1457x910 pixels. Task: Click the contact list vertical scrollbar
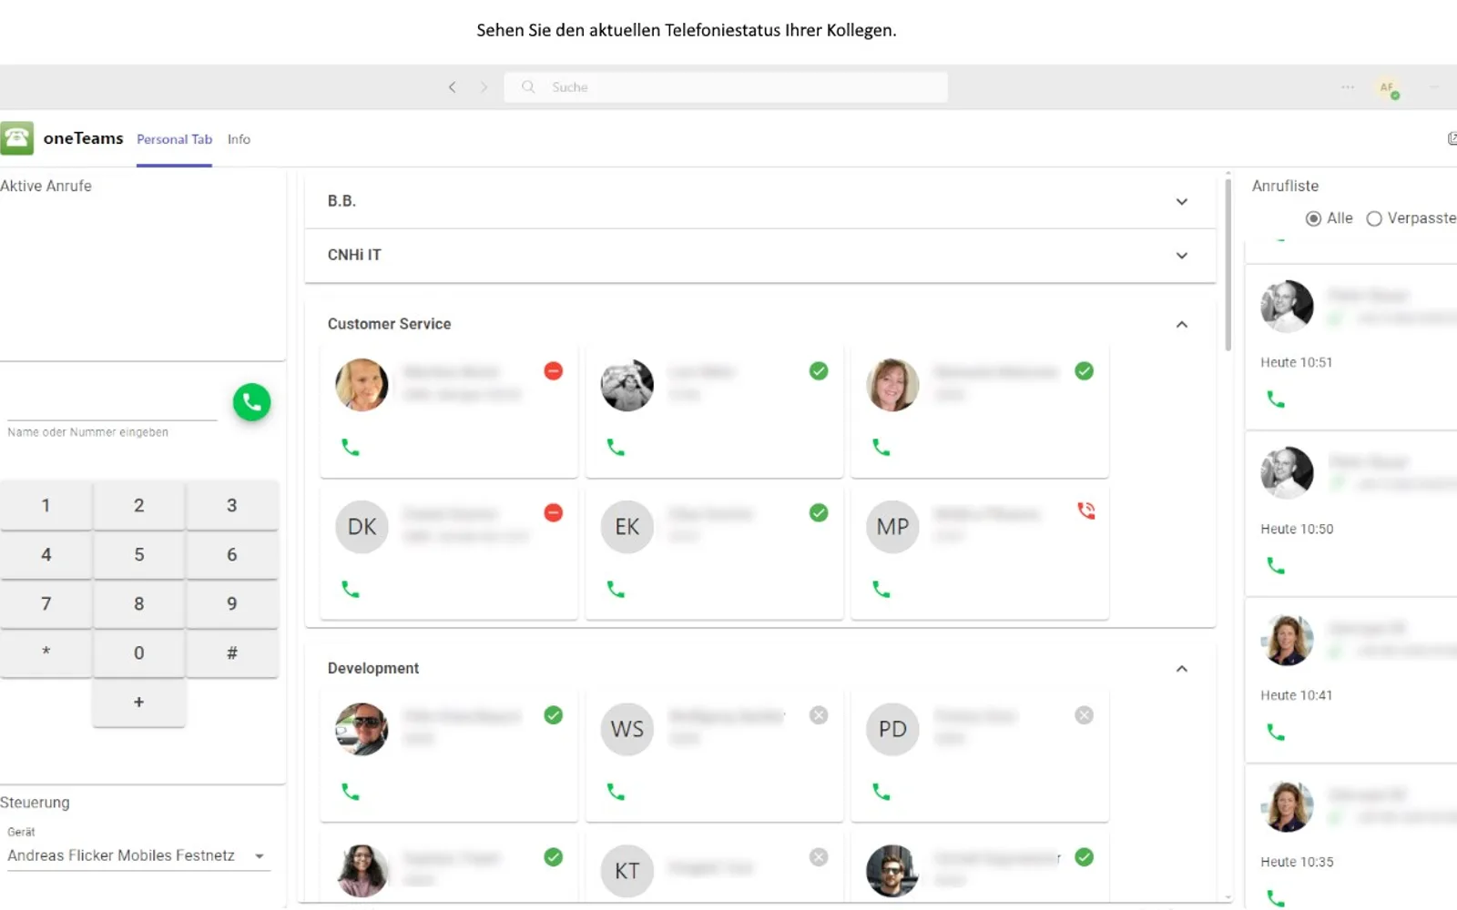coord(1228,264)
